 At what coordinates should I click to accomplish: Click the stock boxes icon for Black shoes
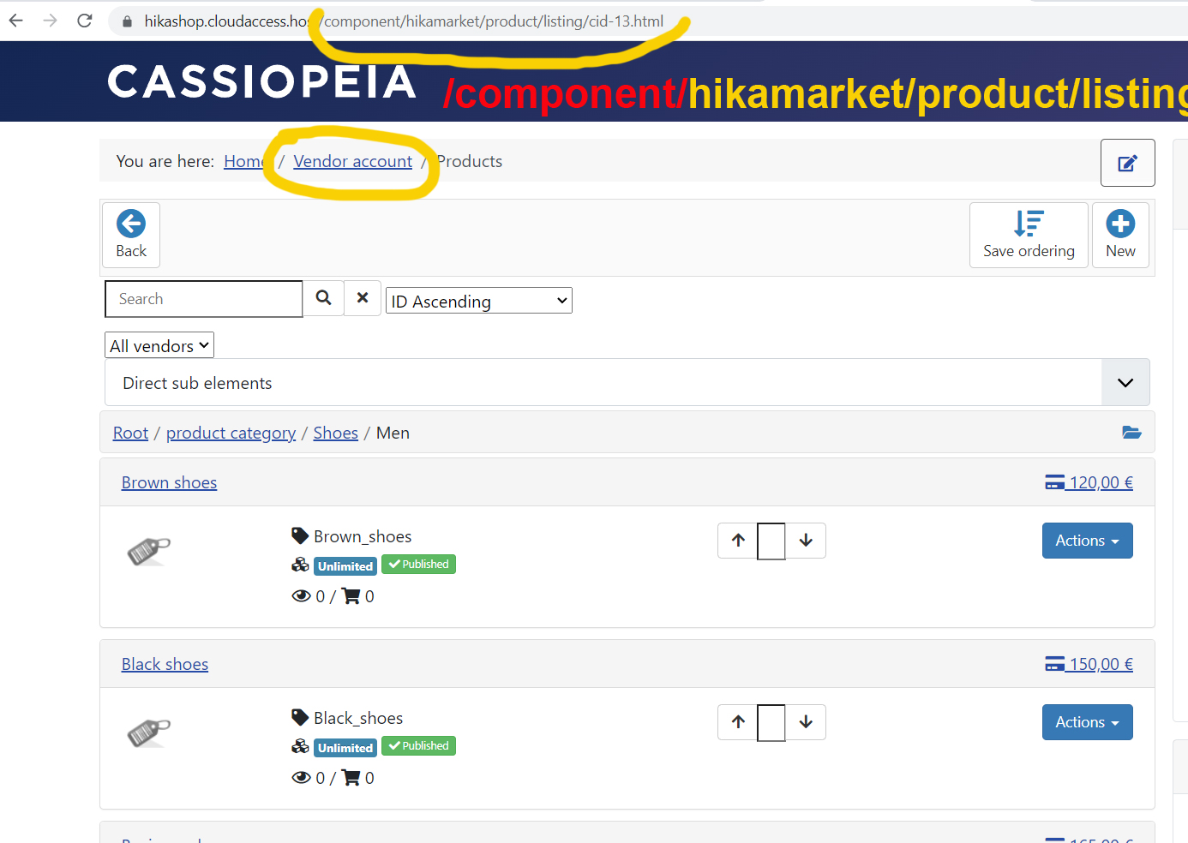300,746
